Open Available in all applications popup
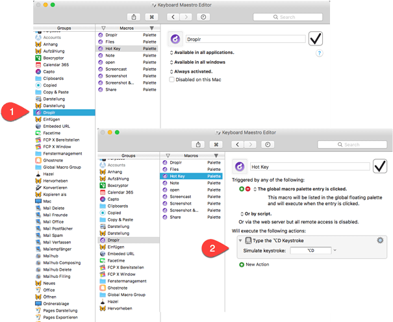 [x=202, y=53]
